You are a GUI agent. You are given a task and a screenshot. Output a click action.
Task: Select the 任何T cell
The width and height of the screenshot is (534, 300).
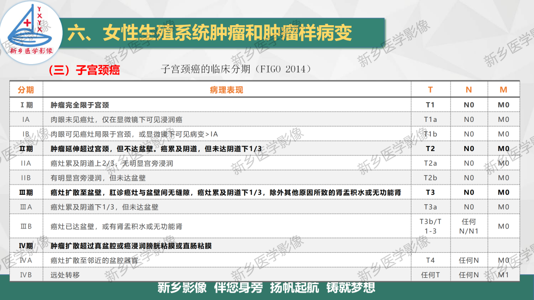(431, 275)
